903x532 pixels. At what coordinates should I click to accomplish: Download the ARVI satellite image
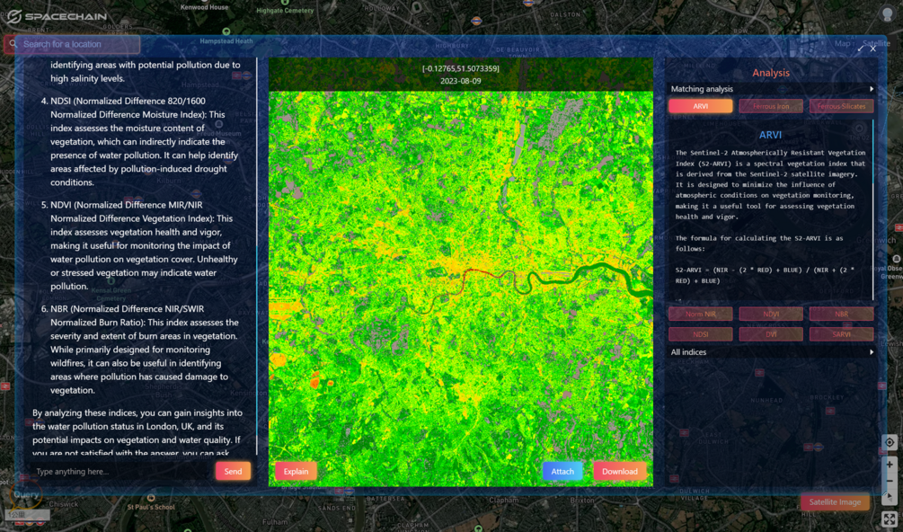tap(619, 471)
